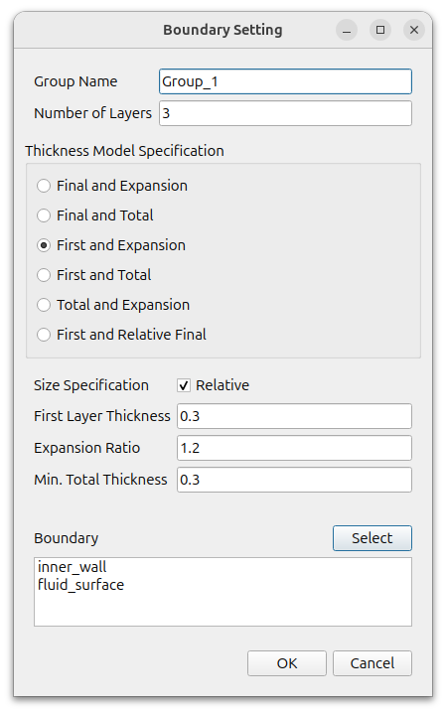The image size is (446, 713).
Task: Click the Cancel button
Action: click(372, 663)
